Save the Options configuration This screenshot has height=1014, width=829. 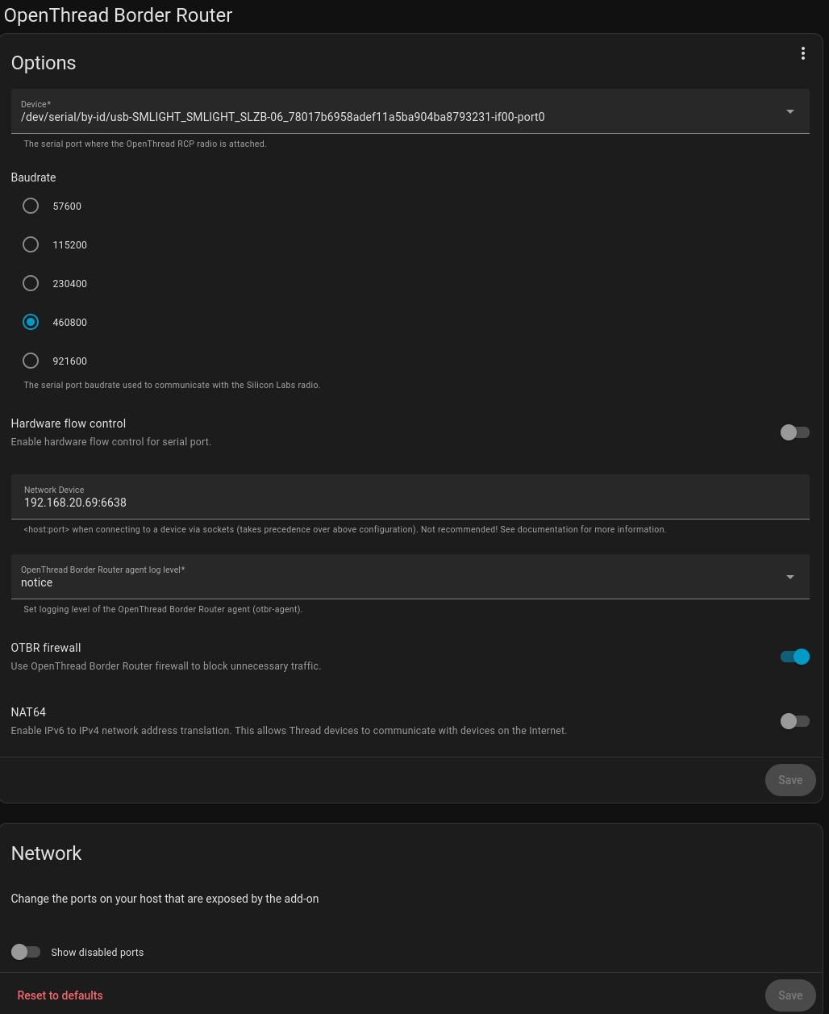click(x=789, y=780)
